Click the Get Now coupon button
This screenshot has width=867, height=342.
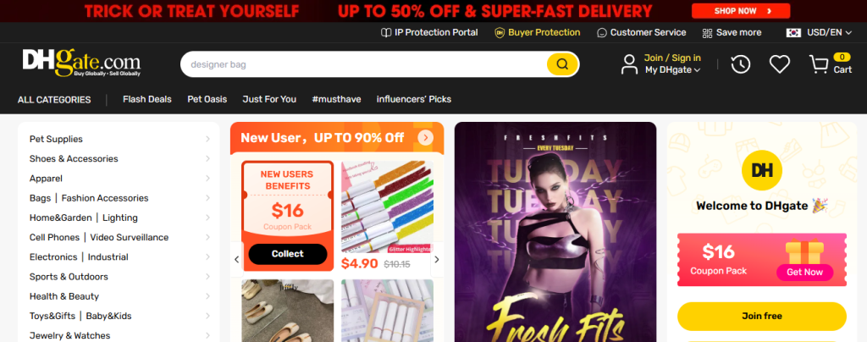[804, 272]
